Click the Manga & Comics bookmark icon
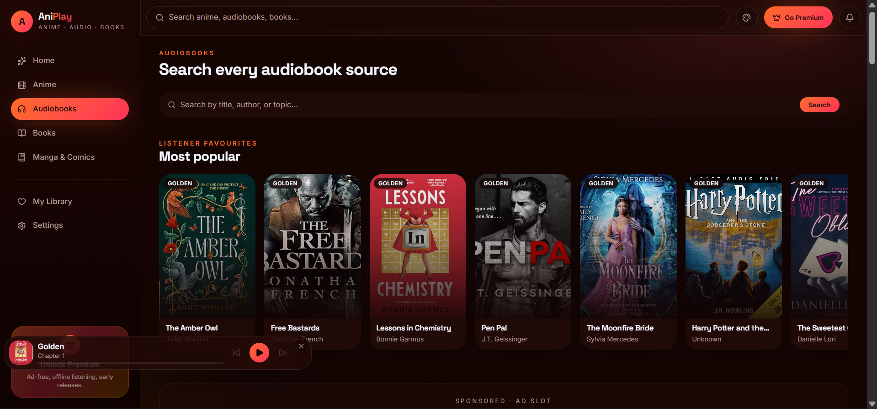The height and width of the screenshot is (409, 877). (x=21, y=157)
